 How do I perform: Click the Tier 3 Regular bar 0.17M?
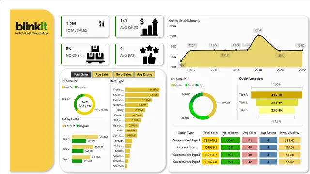click(x=78, y=141)
